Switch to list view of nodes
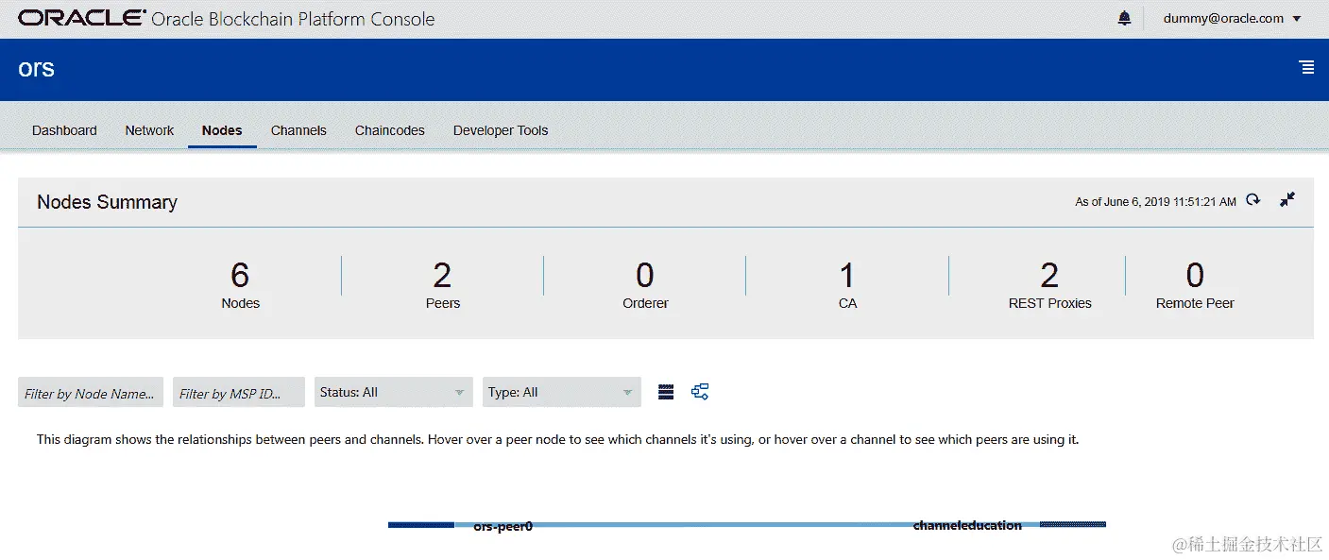 pos(666,392)
